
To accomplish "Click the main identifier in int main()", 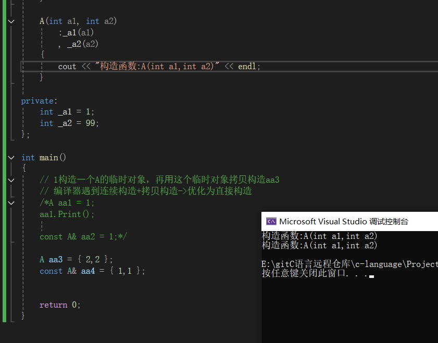I will coord(48,158).
